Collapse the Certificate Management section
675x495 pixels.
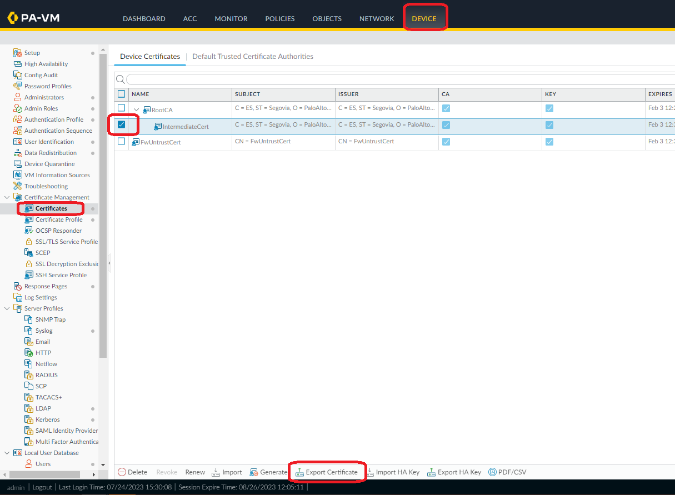(x=7, y=197)
